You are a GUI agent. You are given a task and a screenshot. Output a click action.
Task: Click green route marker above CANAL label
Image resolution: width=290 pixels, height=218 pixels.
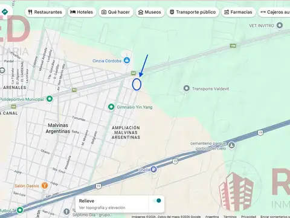click(x=13, y=107)
